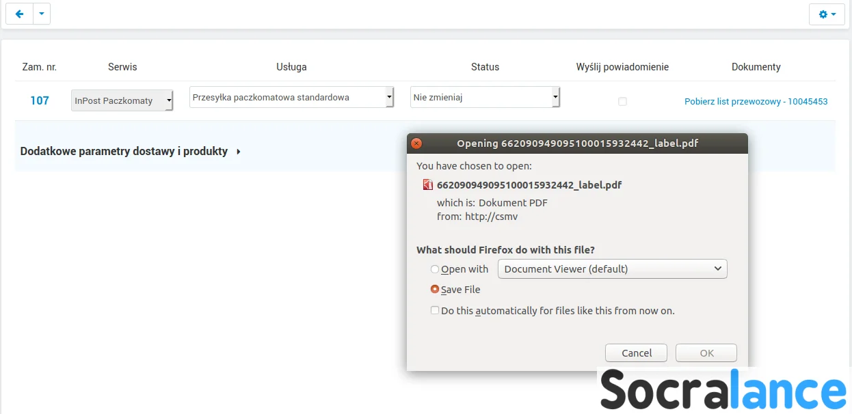Image resolution: width=852 pixels, height=414 pixels.
Task: Open the caret menu beside back arrow
Action: (x=42, y=14)
